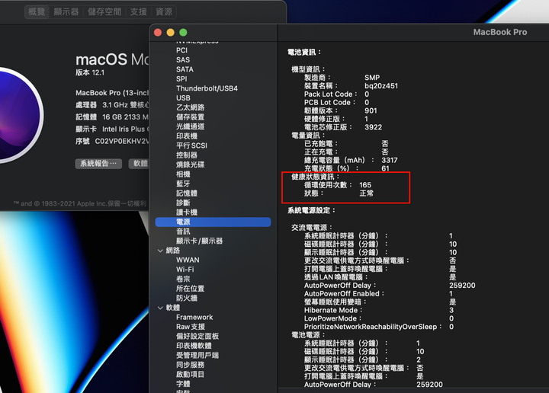The image size is (549, 393).
Task: Click the green zoom button of System Information
Action: pos(183,33)
